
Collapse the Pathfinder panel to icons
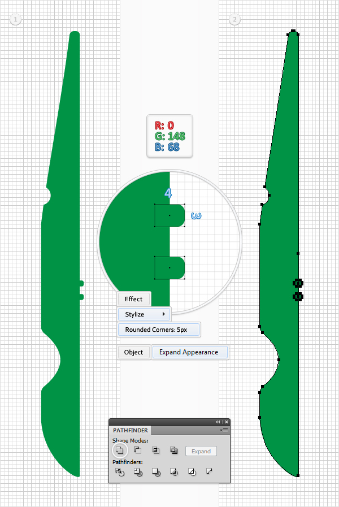218,422
